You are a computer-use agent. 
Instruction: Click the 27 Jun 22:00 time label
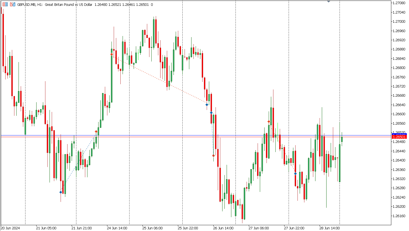[294, 228]
